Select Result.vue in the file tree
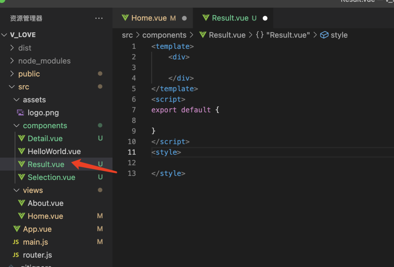 56,164
